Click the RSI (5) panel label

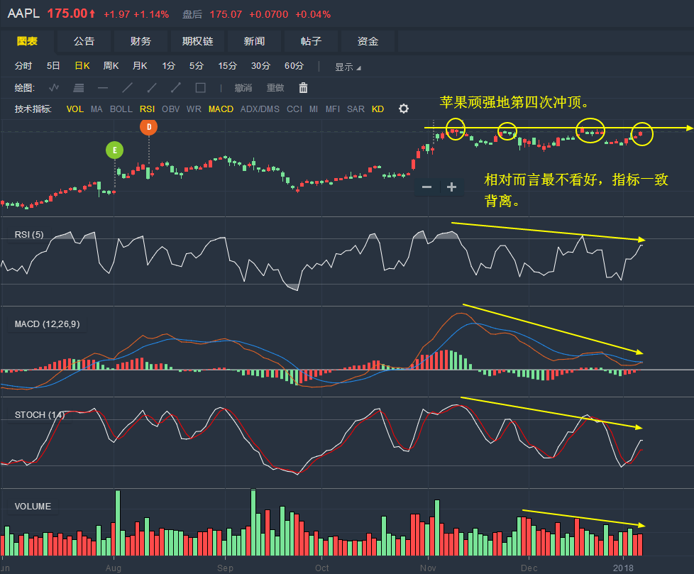click(29, 235)
